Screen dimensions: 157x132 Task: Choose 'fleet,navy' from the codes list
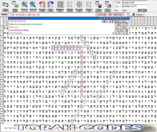69,27
